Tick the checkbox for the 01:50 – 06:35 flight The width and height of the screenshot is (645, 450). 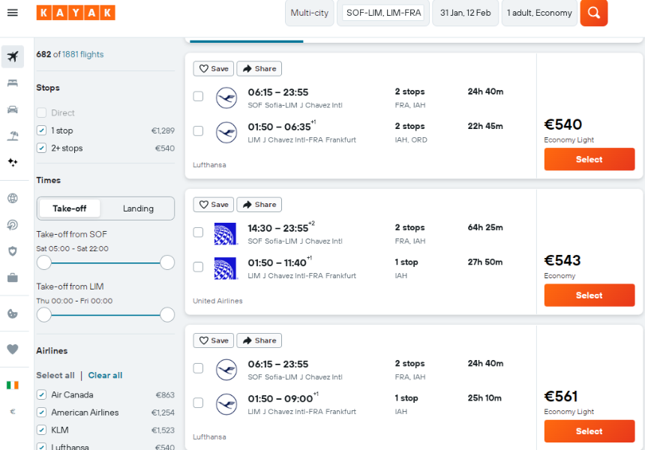(198, 130)
